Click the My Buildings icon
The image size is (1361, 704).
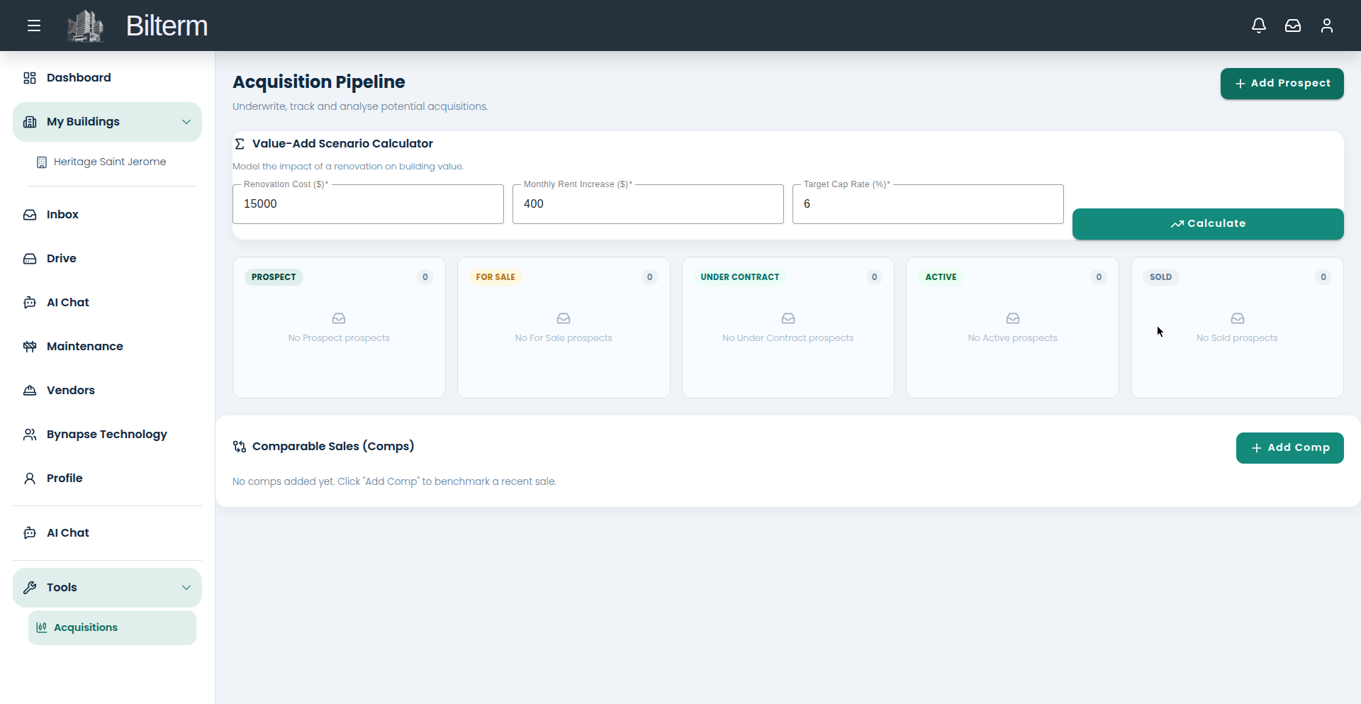[30, 122]
